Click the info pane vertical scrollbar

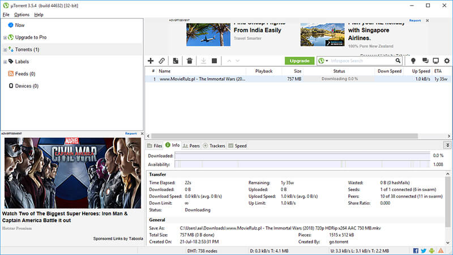(447, 202)
